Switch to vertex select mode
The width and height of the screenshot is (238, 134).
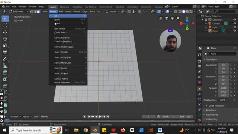coord(31,12)
